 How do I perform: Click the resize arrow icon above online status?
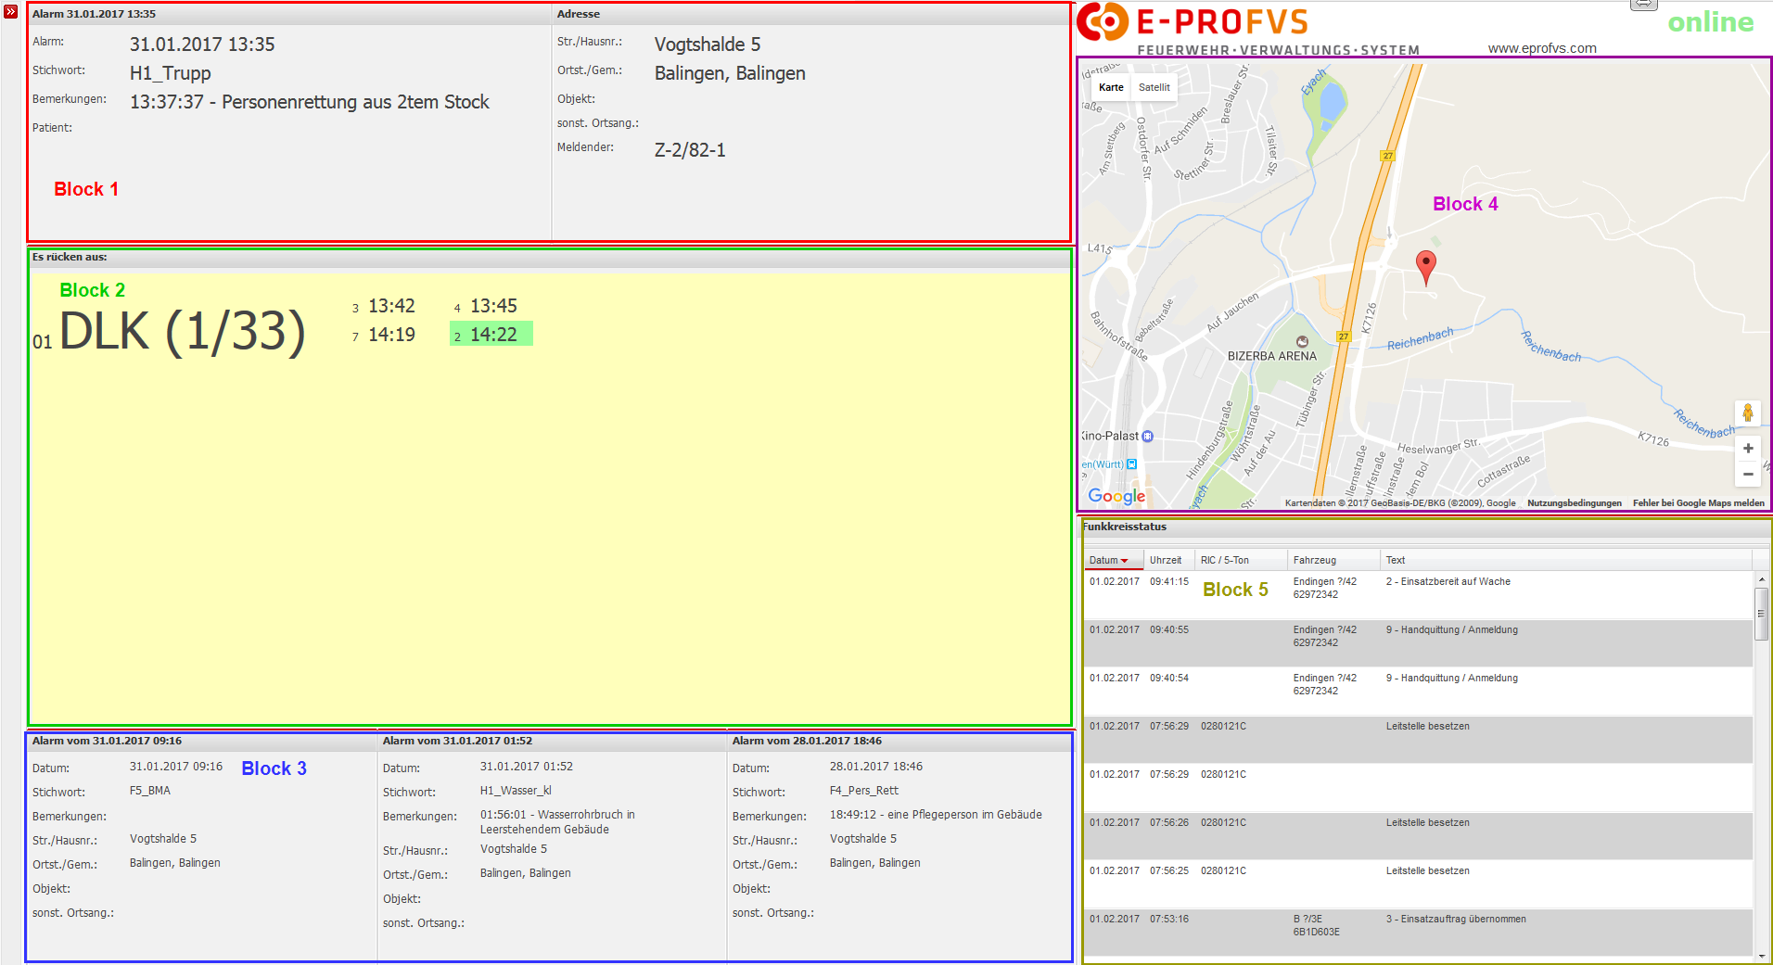[x=1643, y=5]
